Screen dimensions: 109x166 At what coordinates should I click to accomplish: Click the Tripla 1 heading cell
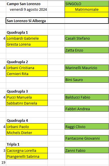coord(27,144)
